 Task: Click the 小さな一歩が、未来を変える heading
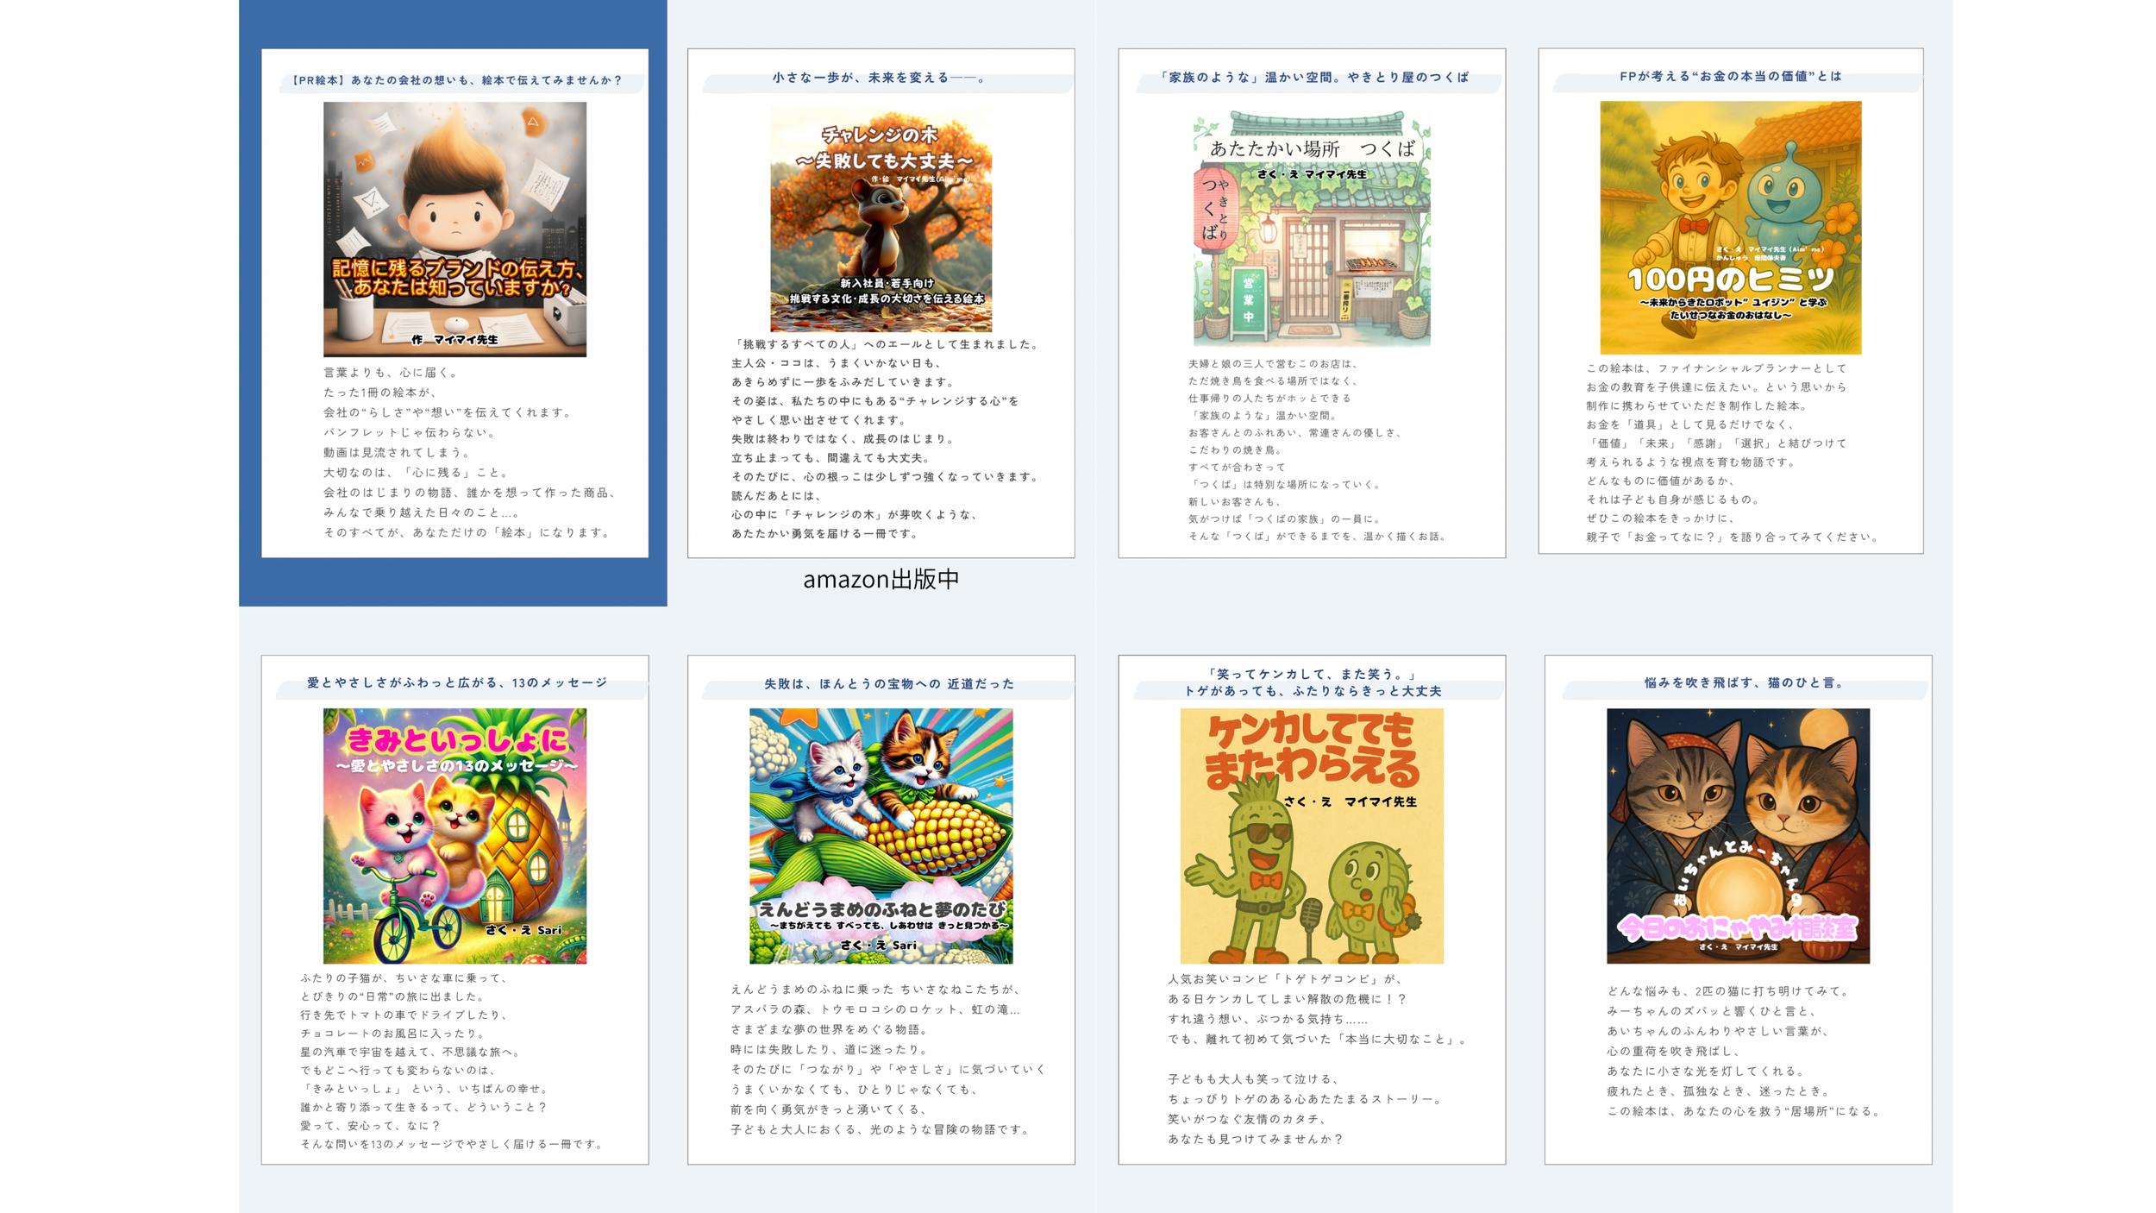[880, 78]
